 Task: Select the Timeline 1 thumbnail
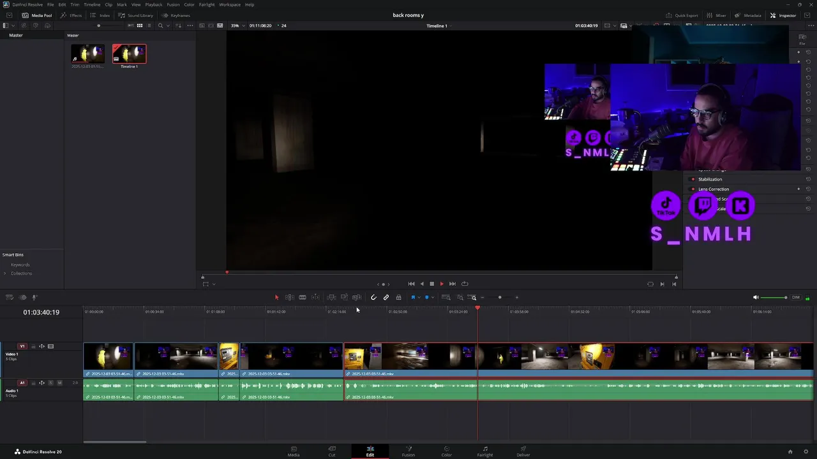[130, 54]
